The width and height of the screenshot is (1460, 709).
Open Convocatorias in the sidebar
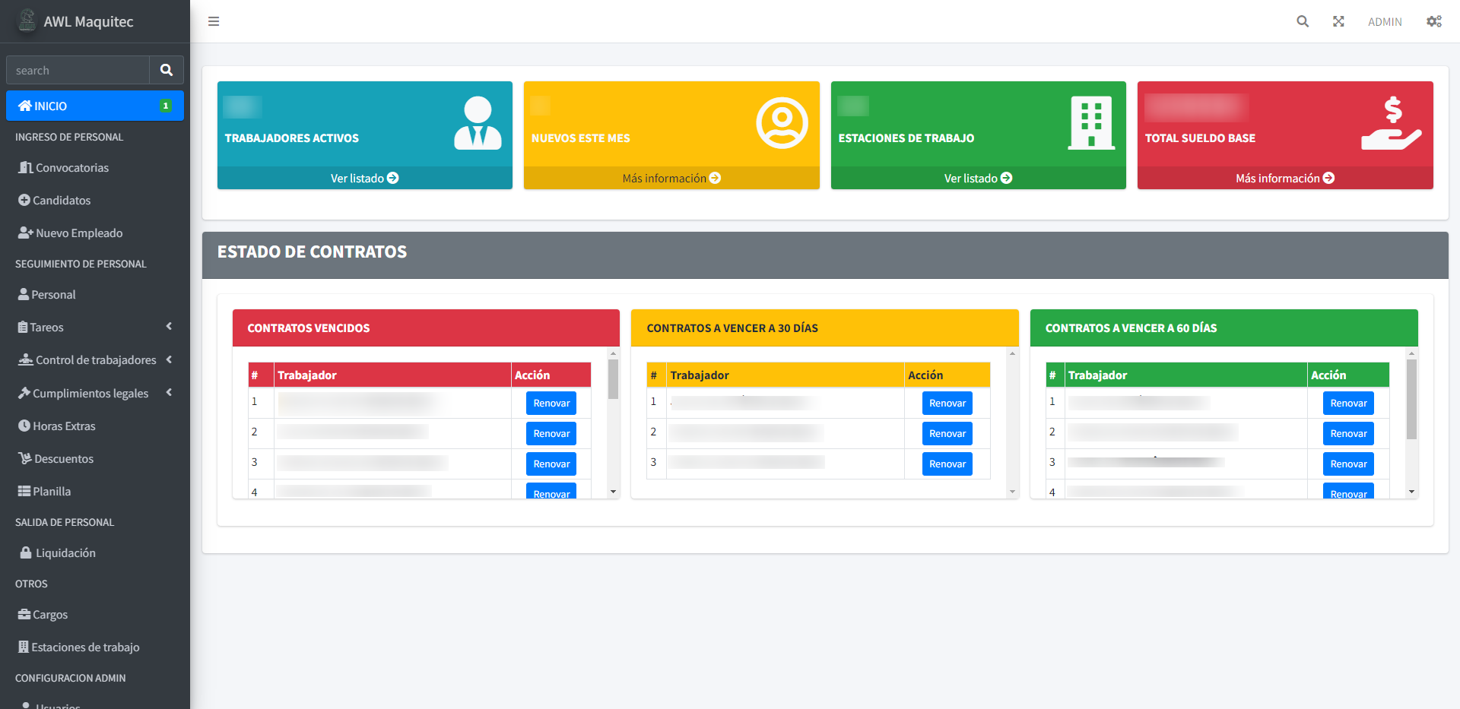coord(71,168)
